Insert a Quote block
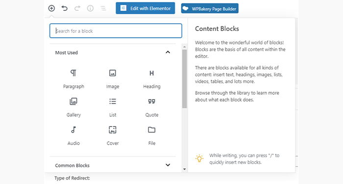Viewport: 343px width, 184px height. coord(151,107)
